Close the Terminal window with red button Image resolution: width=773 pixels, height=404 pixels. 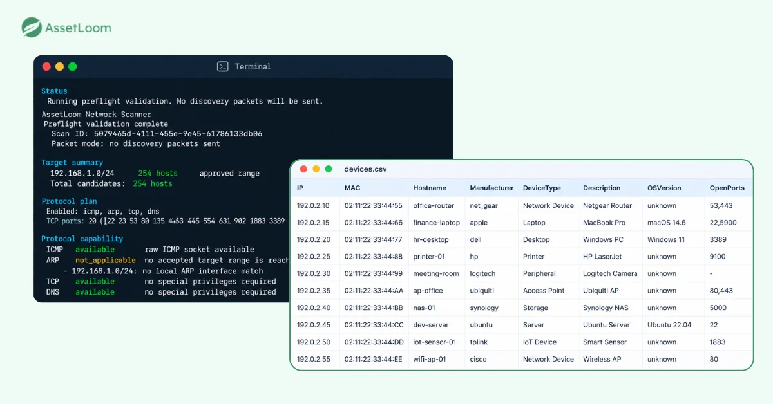tap(46, 66)
